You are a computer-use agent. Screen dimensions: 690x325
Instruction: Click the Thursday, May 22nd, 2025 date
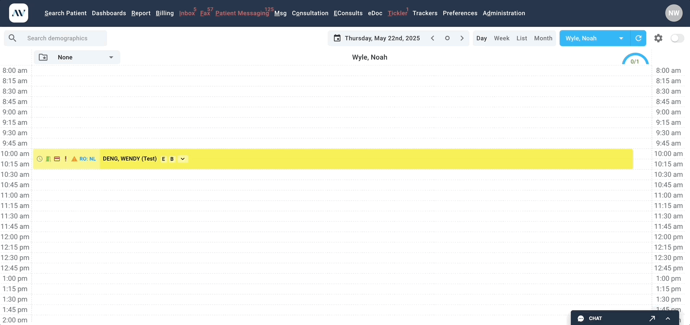(x=382, y=38)
